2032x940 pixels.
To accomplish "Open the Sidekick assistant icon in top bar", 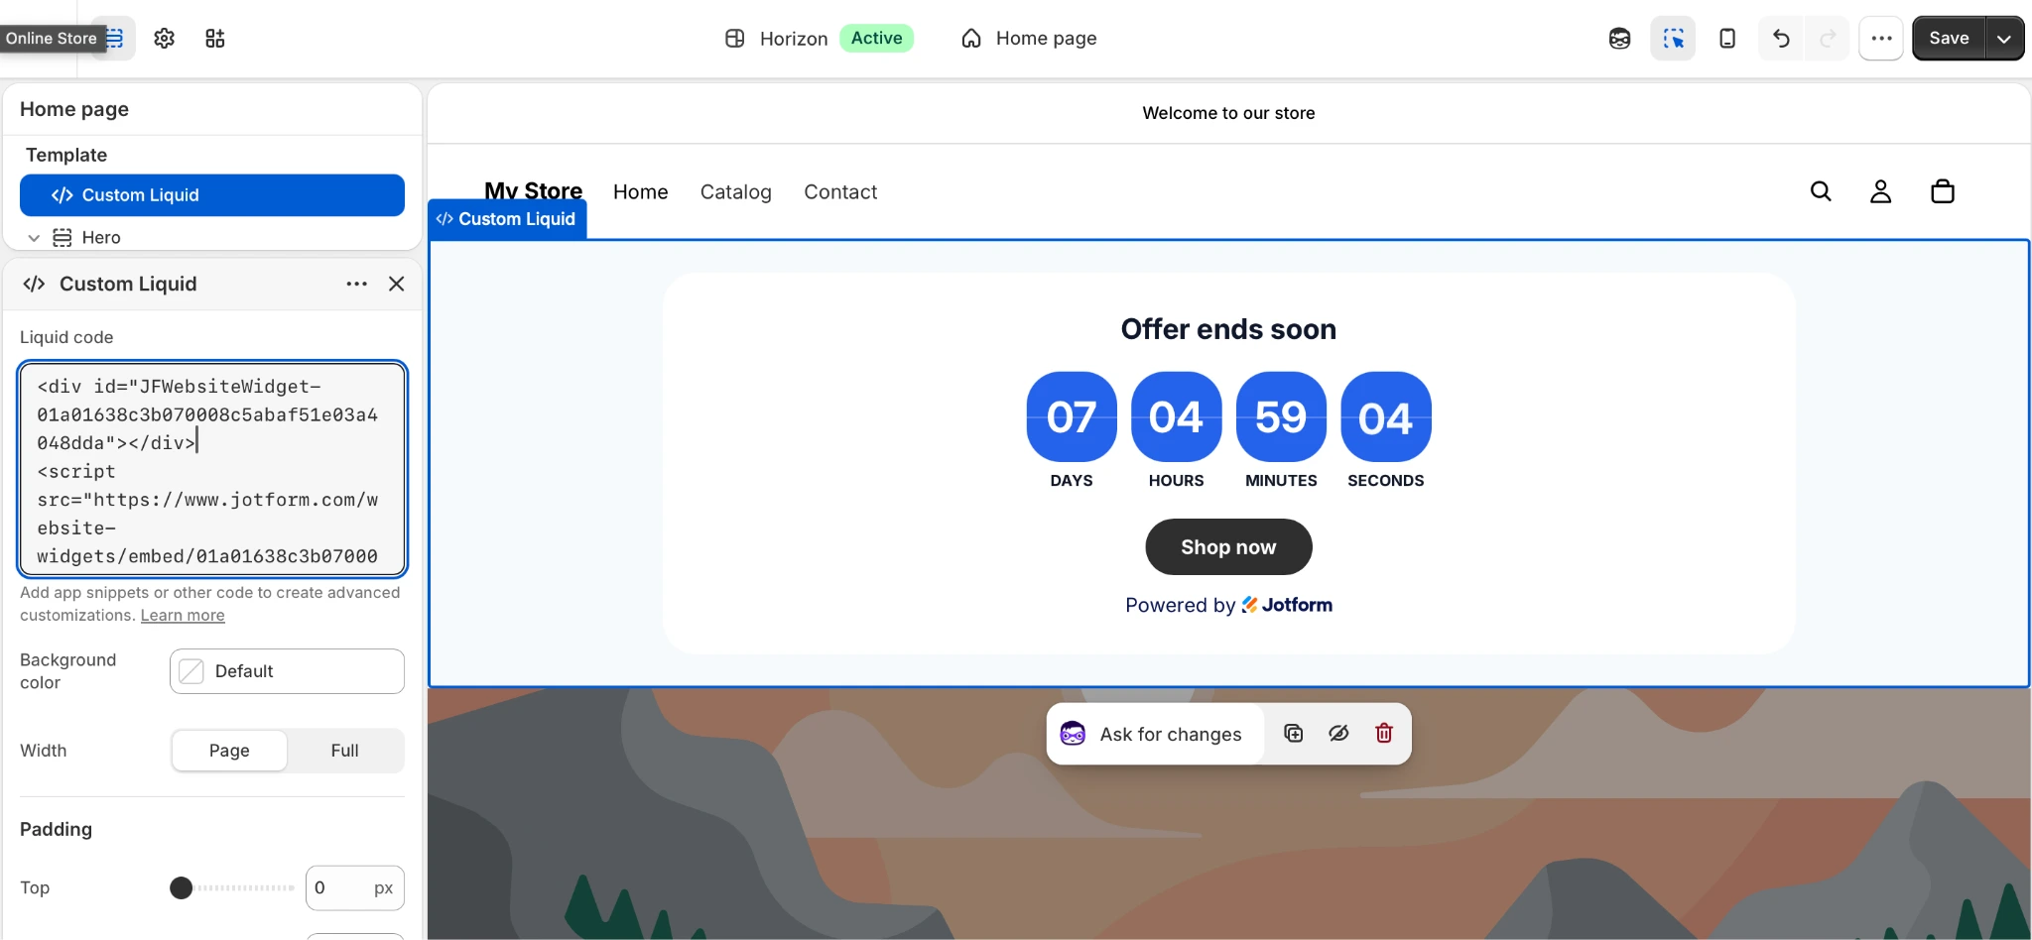I will 1620,39.
